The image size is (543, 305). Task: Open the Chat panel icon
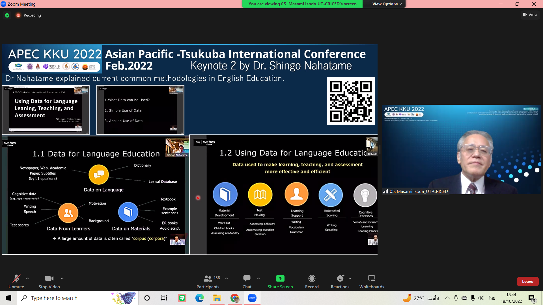click(247, 279)
